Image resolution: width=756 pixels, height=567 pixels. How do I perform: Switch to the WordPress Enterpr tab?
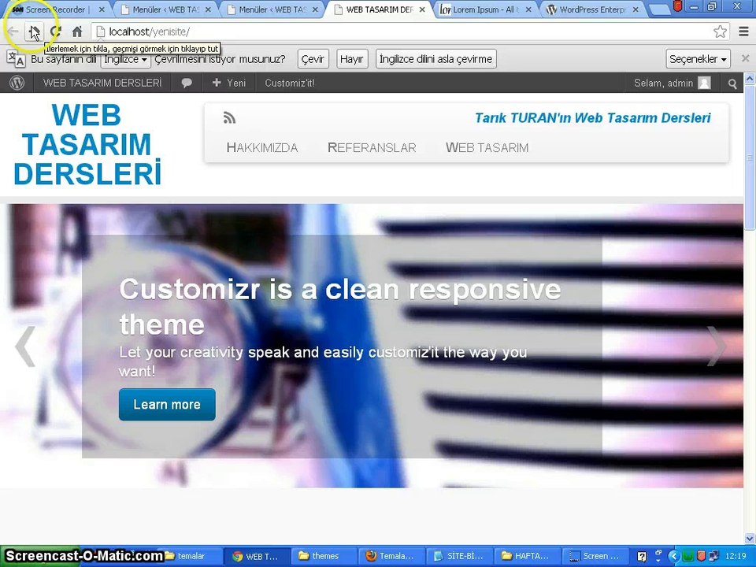click(592, 9)
